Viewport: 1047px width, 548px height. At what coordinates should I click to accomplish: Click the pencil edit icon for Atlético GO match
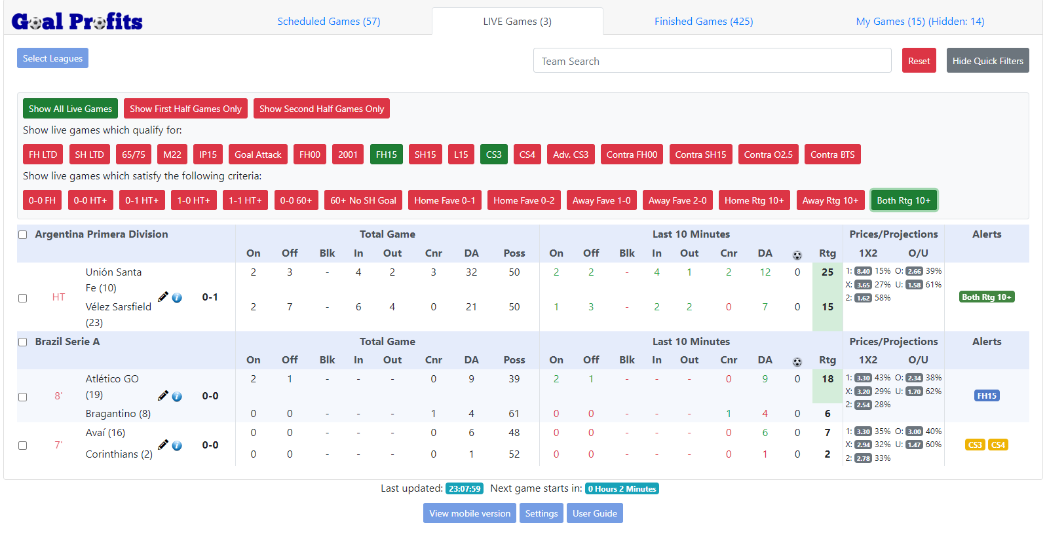pos(163,395)
